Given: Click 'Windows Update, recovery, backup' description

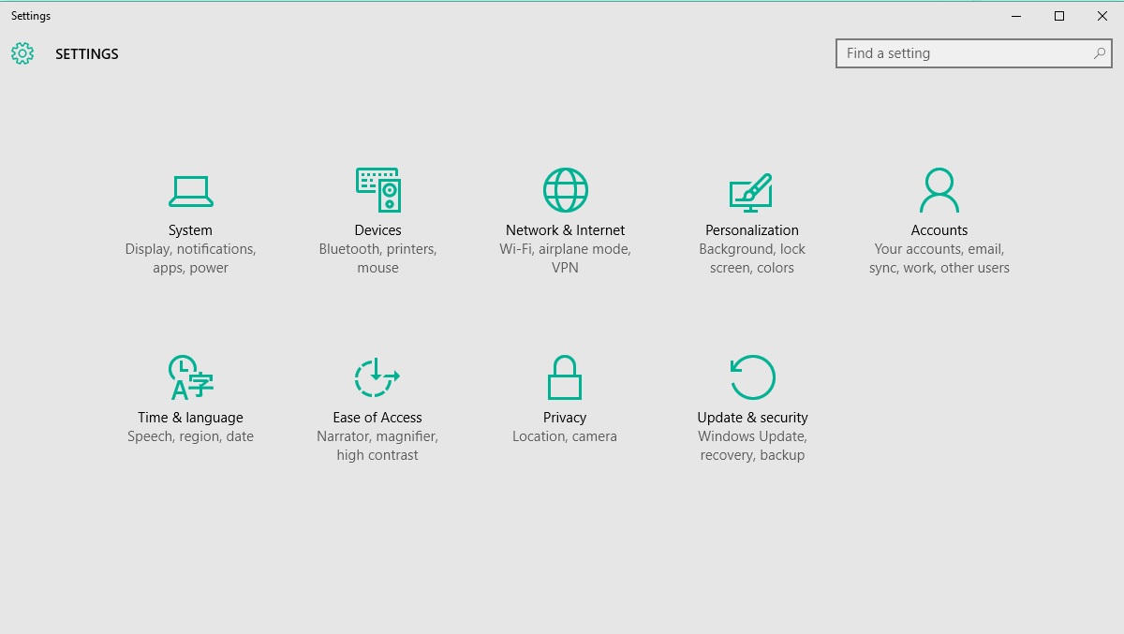Looking at the screenshot, I should tap(752, 446).
